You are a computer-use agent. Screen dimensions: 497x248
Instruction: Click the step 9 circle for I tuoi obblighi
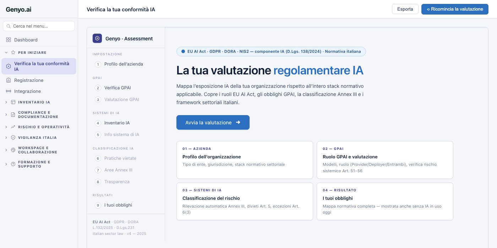point(98,205)
